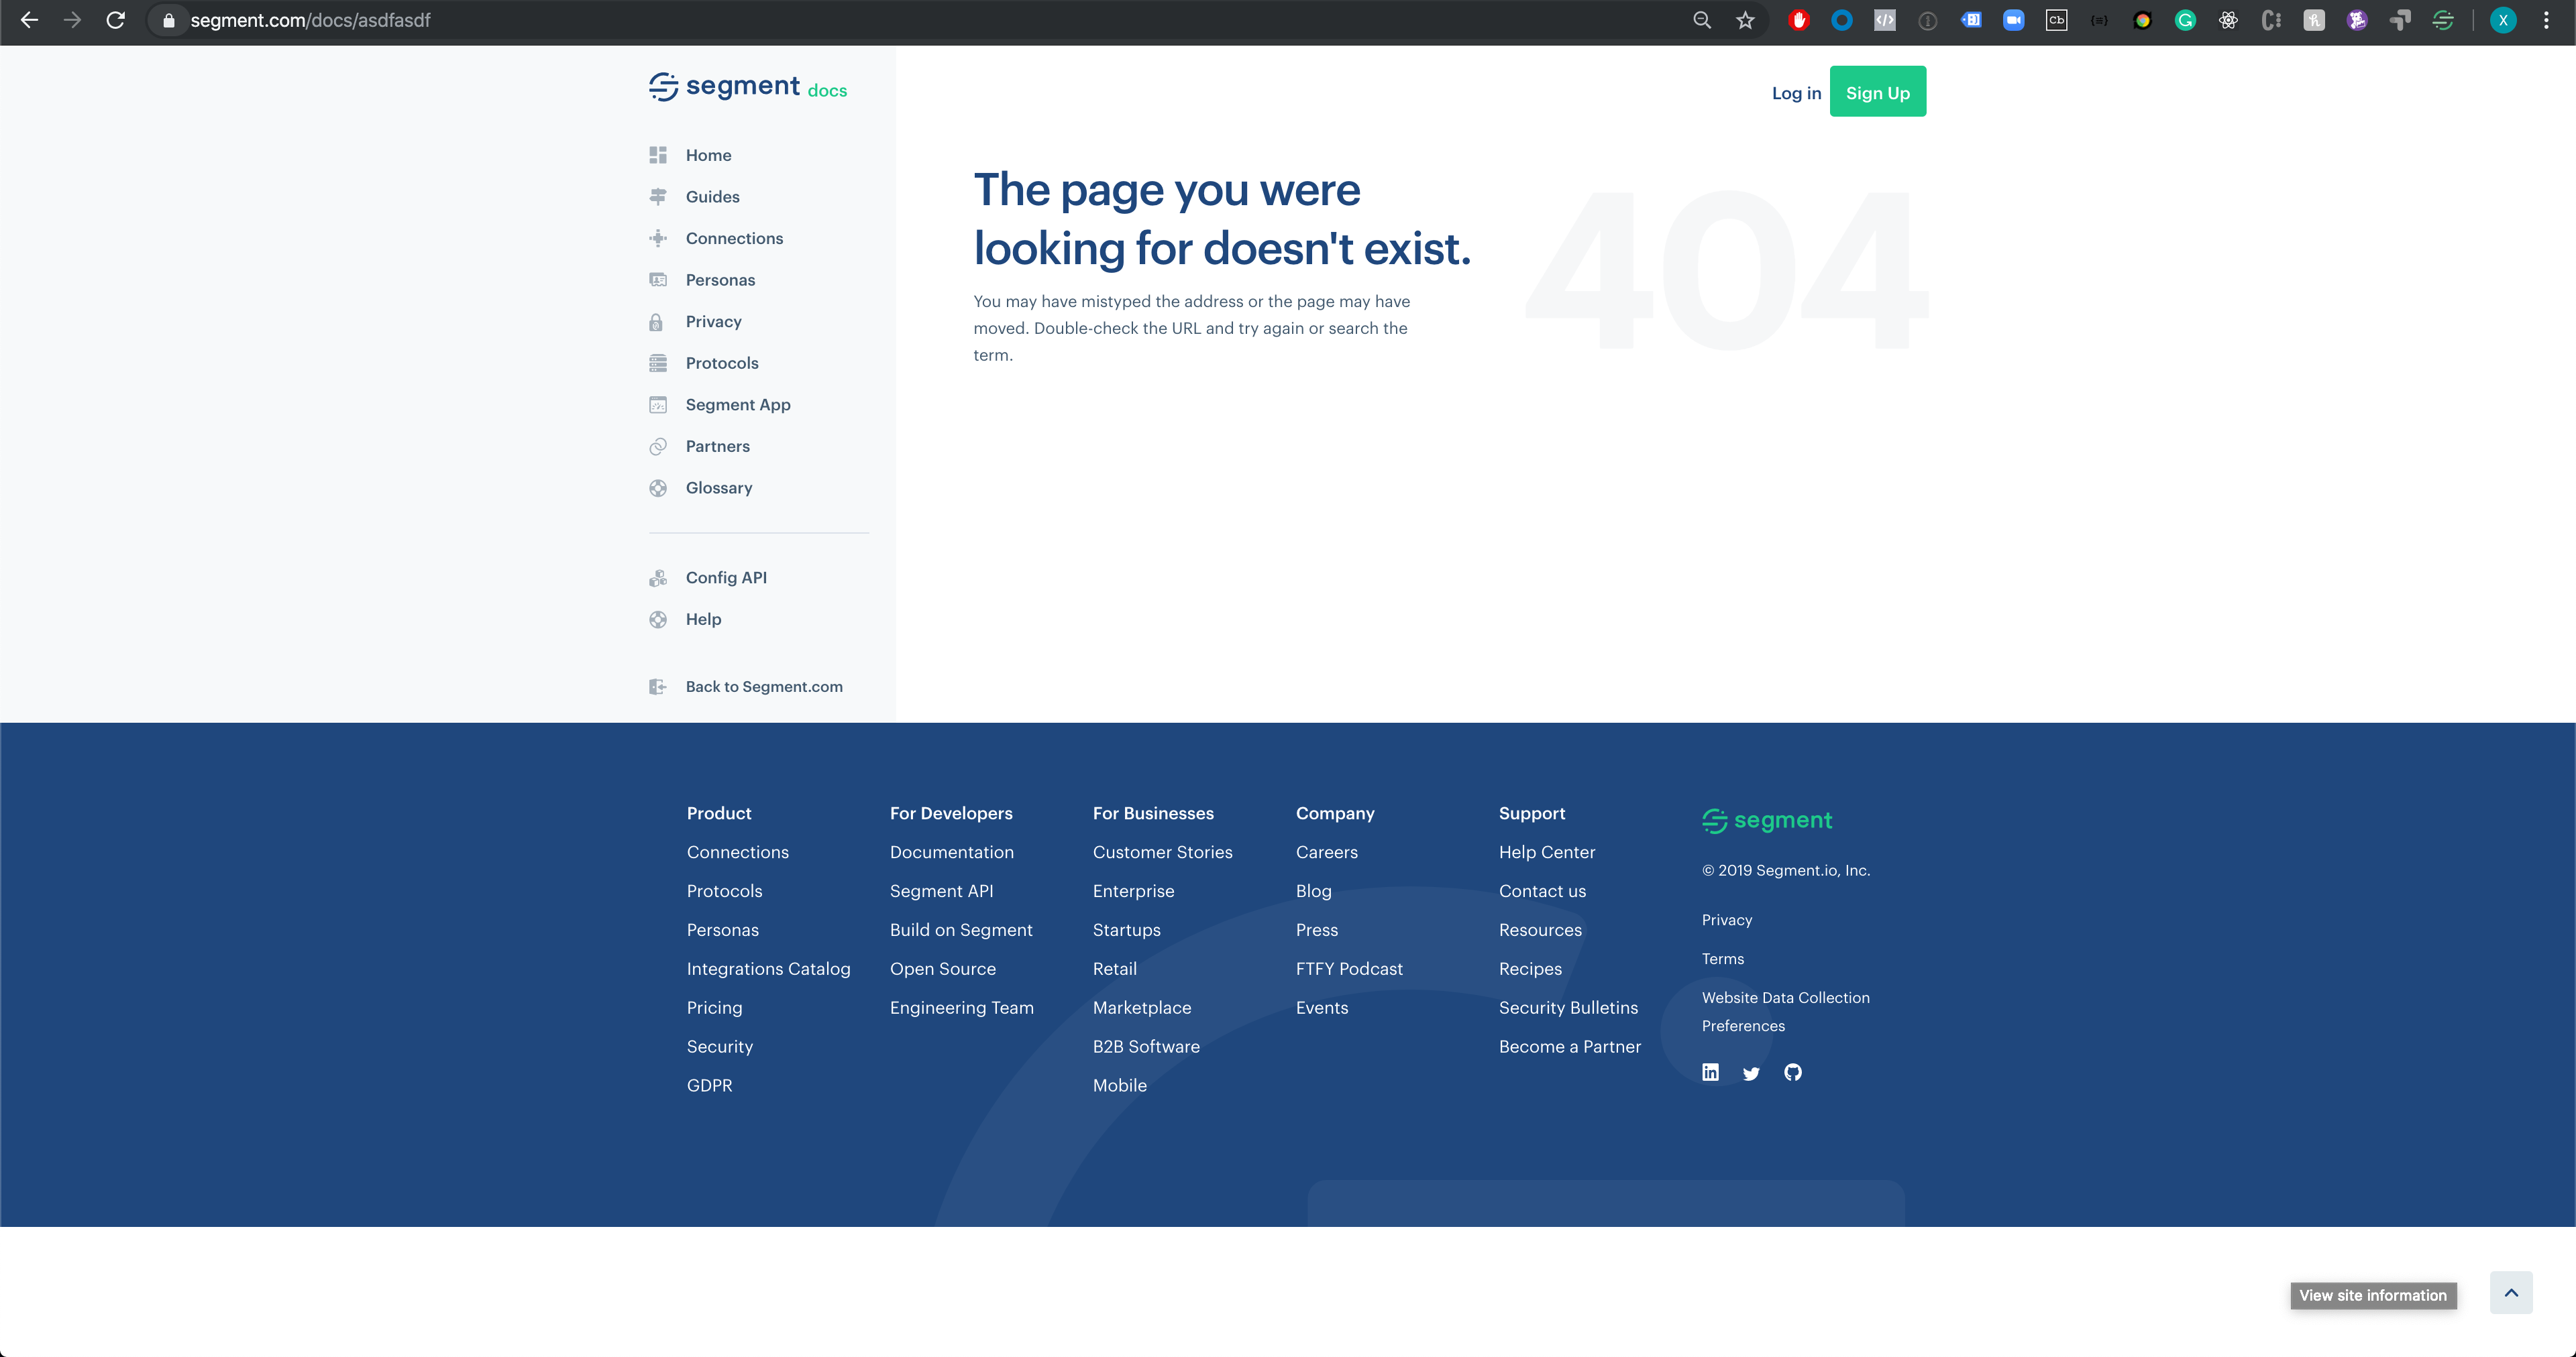Open Engineering Team footer link

(x=961, y=1008)
